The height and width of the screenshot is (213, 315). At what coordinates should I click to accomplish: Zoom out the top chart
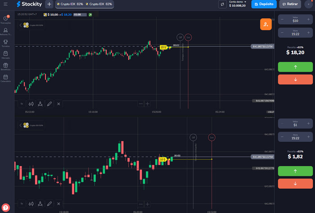[141, 104]
